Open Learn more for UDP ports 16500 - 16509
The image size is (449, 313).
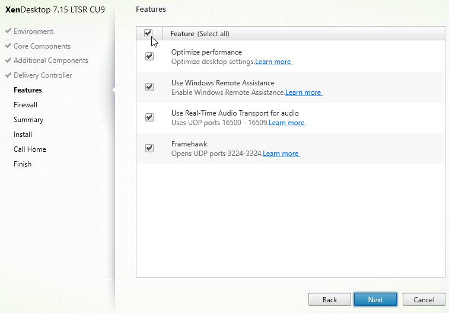(x=287, y=123)
